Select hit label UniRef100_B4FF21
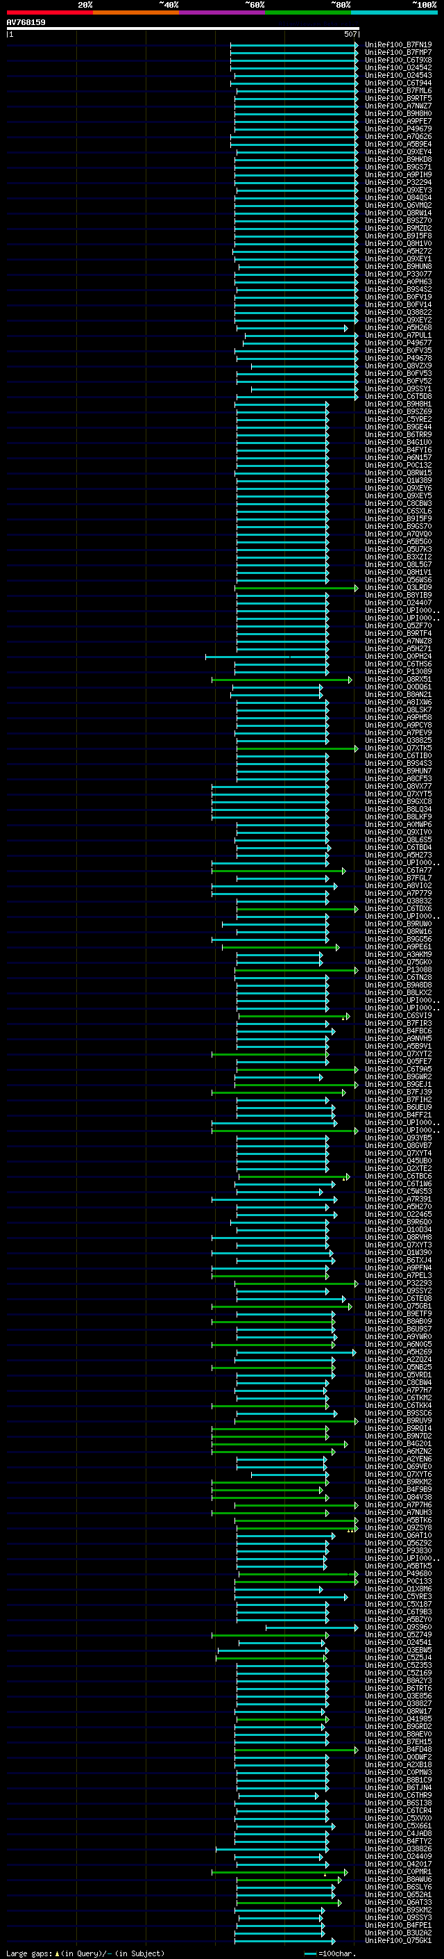This screenshot has width=444, height=1959. [x=398, y=1116]
